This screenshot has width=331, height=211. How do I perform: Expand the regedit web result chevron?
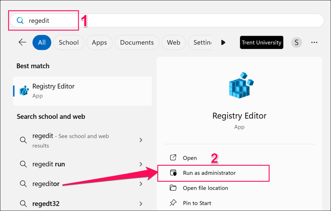pos(141,140)
